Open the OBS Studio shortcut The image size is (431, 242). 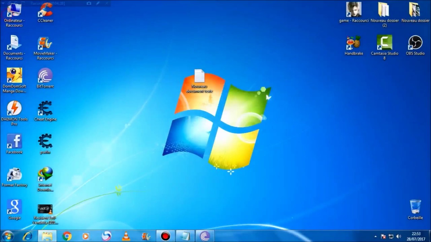point(415,45)
